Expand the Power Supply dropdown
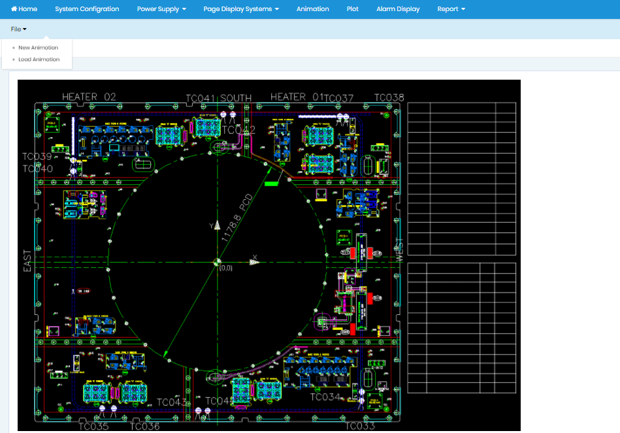Image resolution: width=620 pixels, height=433 pixels. click(x=161, y=9)
